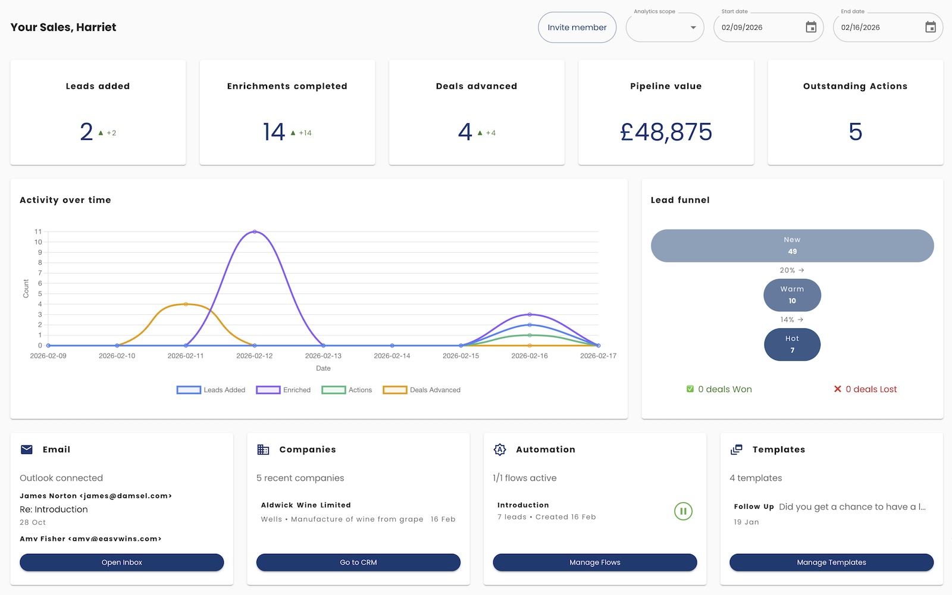Open Inbox from the Email card
The image size is (952, 595).
tap(122, 562)
